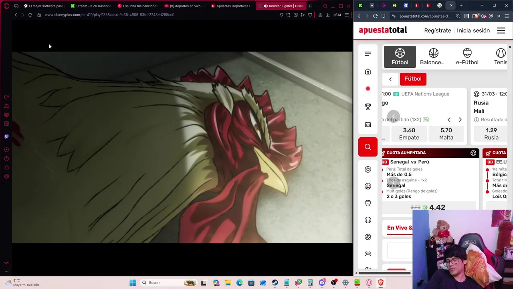Click the Disney+ video player frame

182,147
